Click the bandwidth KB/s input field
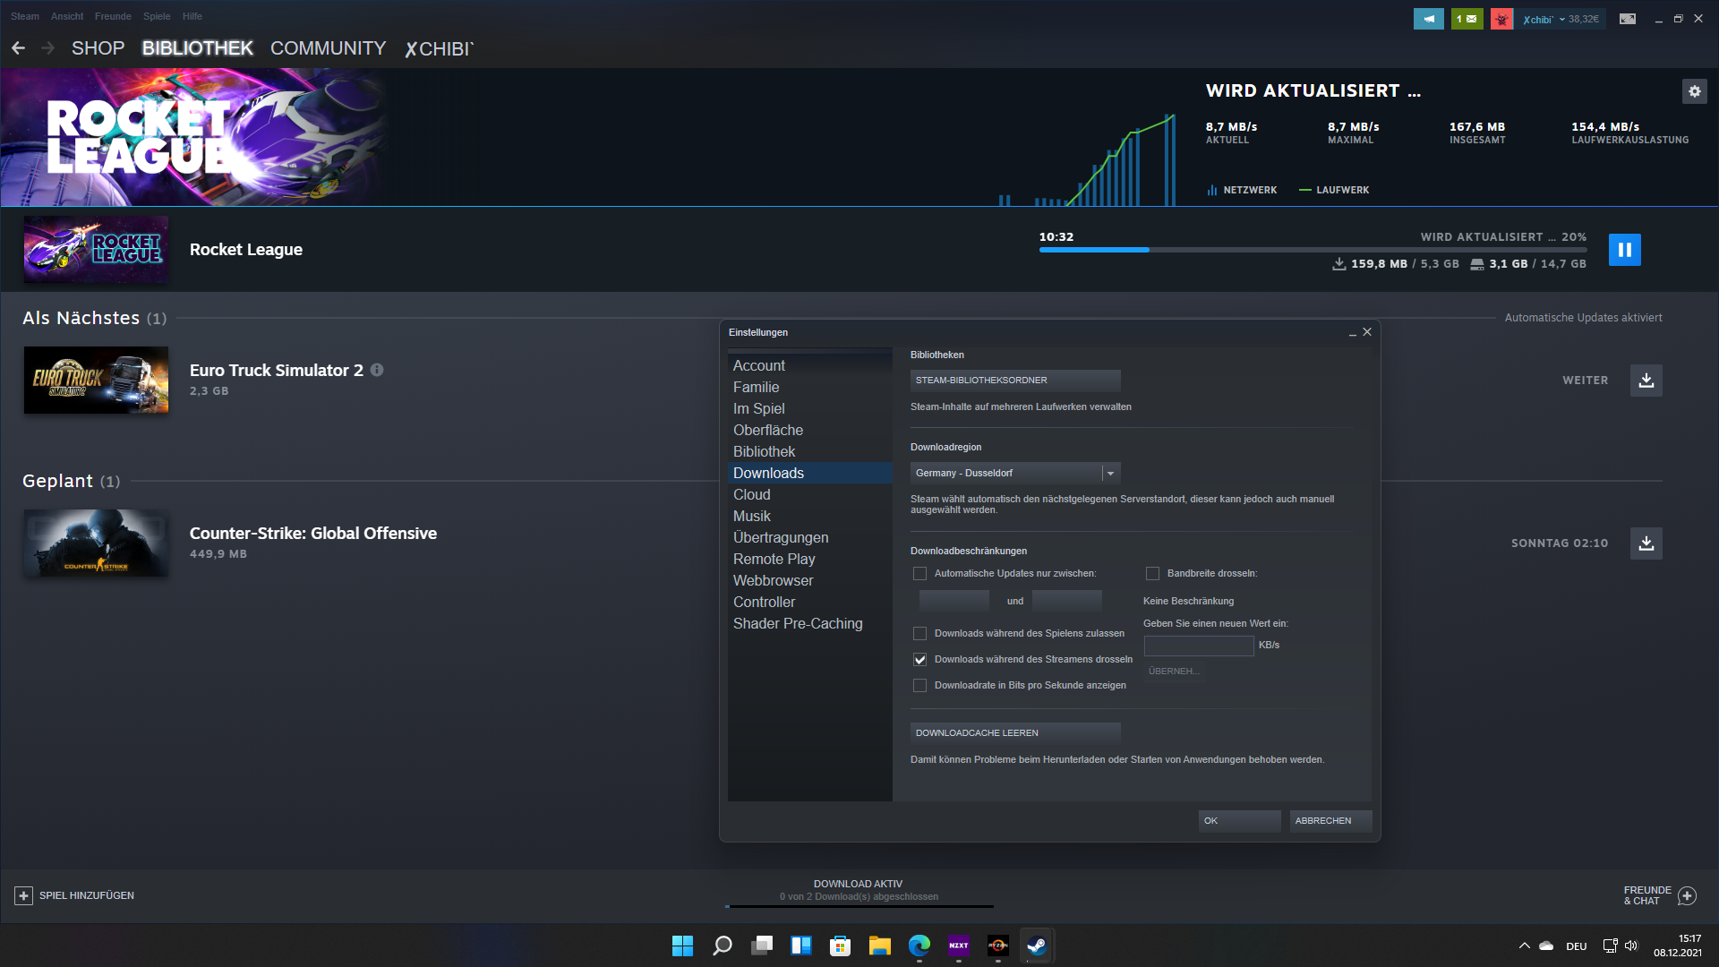 [x=1199, y=646]
